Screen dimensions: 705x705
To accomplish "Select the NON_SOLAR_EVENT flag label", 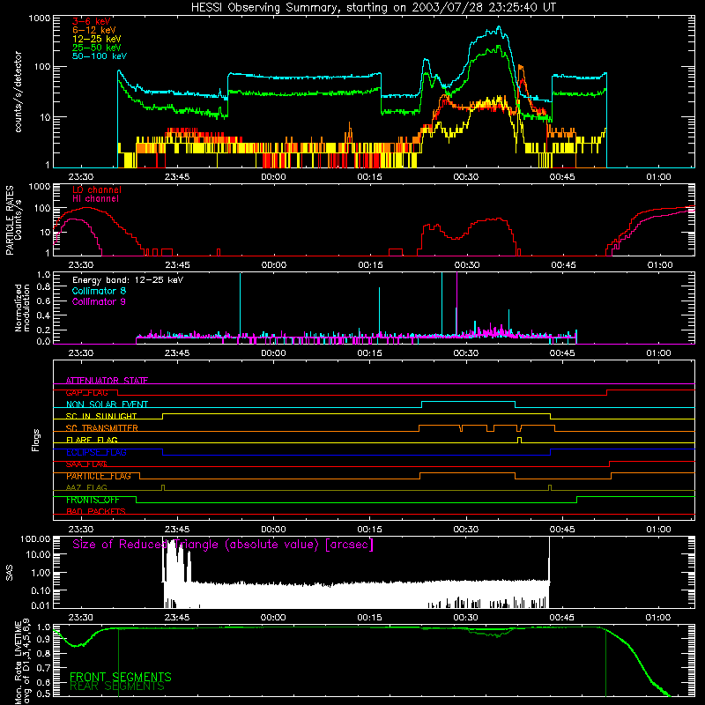I will point(107,404).
